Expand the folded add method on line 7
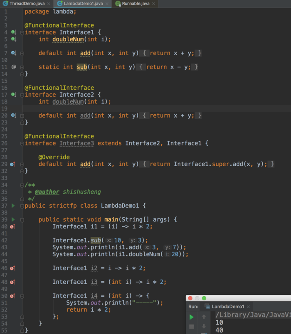The width and height of the screenshot is (291, 334). point(22,54)
